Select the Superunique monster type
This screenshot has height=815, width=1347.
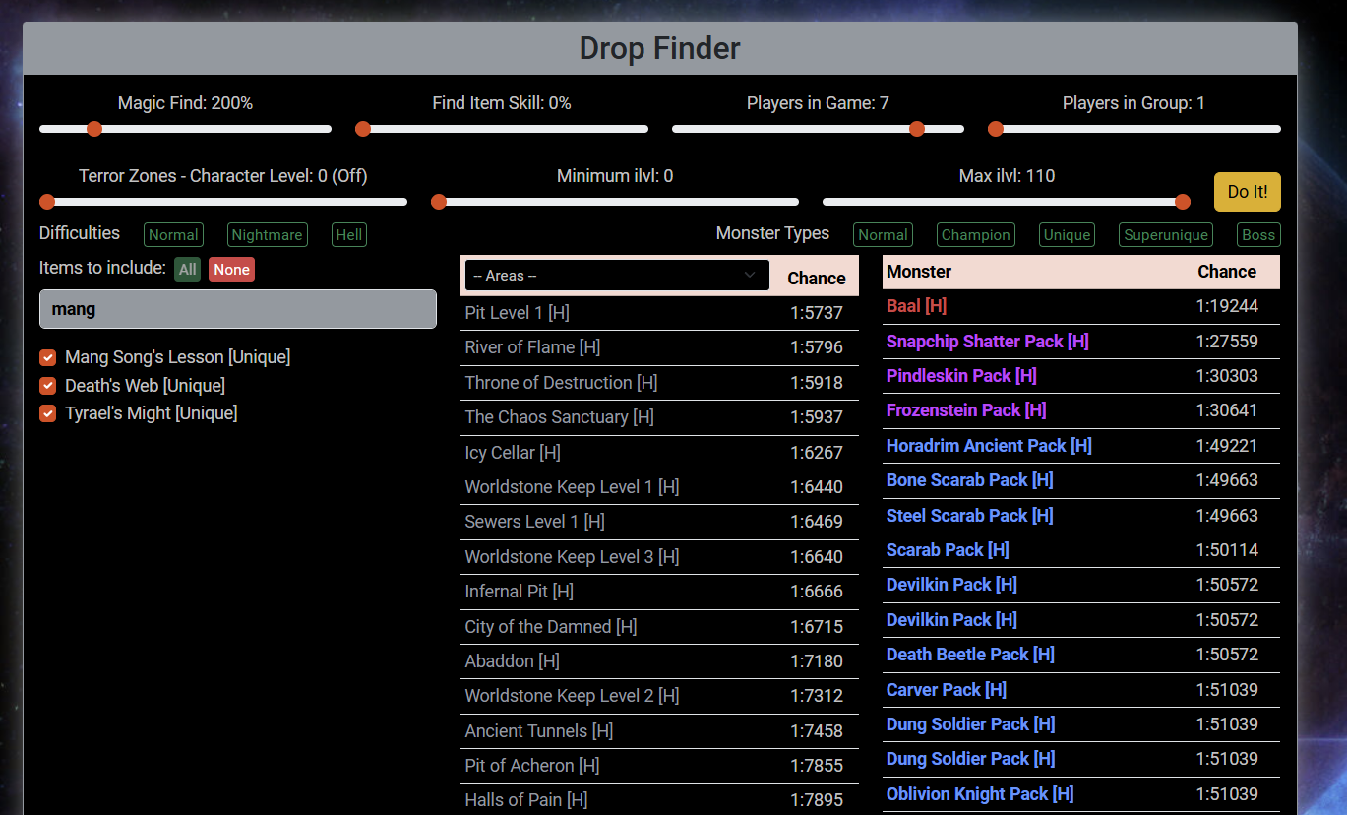tap(1165, 235)
